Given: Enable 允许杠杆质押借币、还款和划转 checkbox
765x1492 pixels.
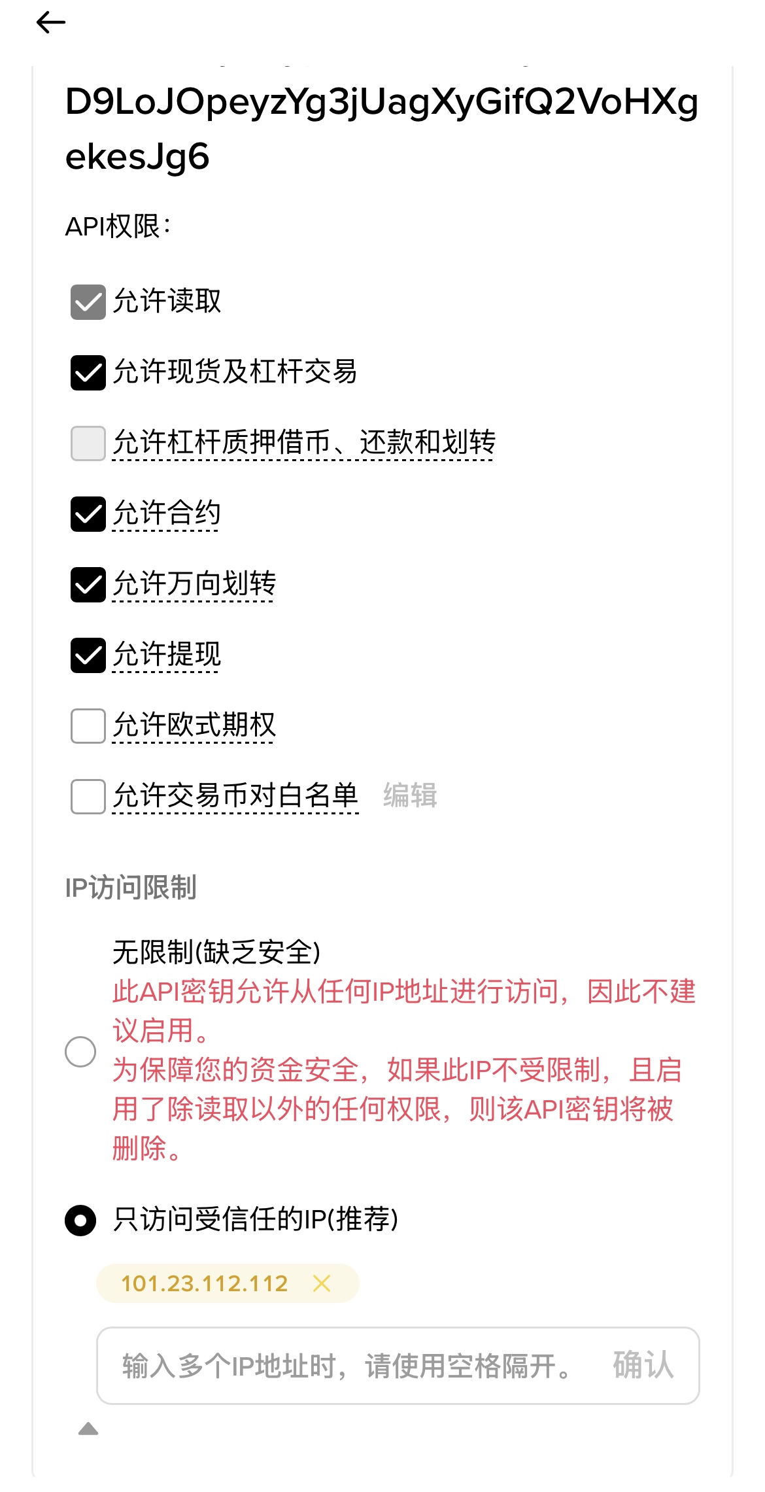Looking at the screenshot, I should click(88, 443).
